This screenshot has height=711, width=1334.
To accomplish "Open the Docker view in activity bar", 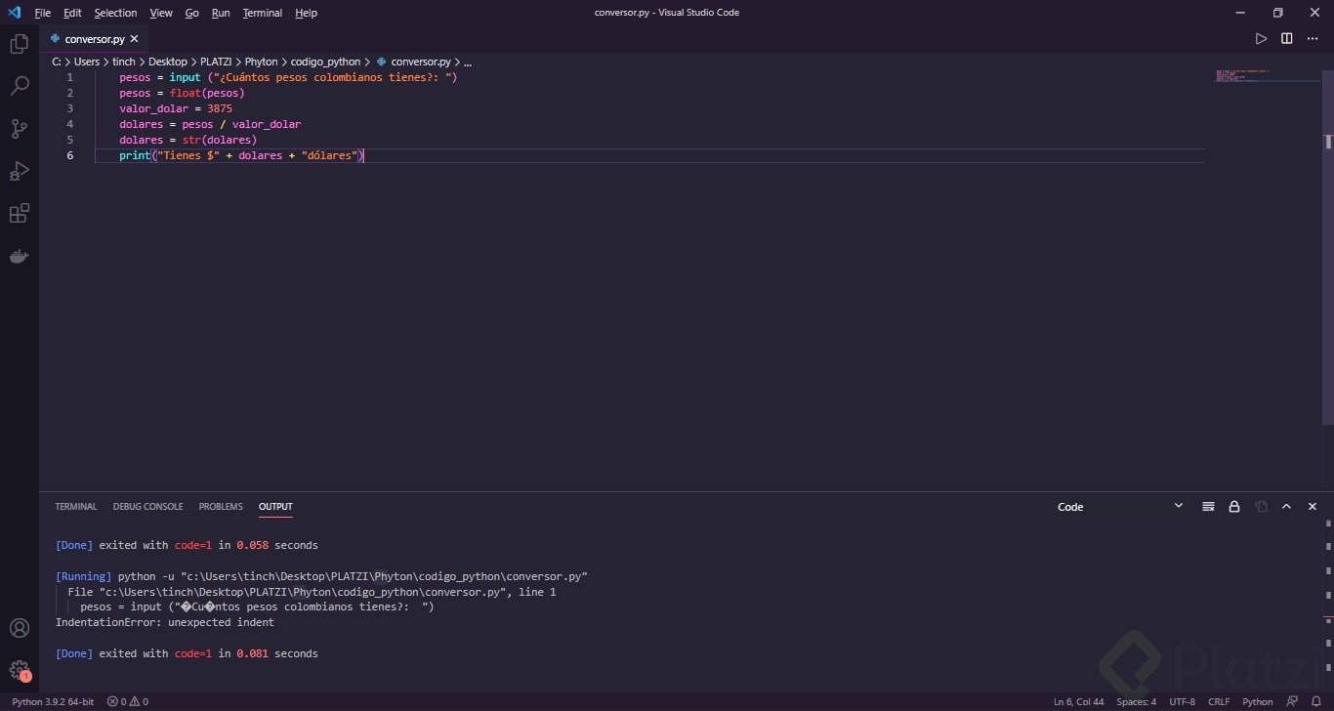I will tap(19, 256).
